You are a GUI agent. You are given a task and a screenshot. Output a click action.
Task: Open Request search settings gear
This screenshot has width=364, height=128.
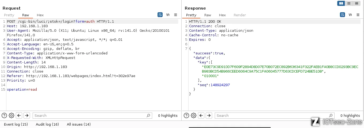11,115
